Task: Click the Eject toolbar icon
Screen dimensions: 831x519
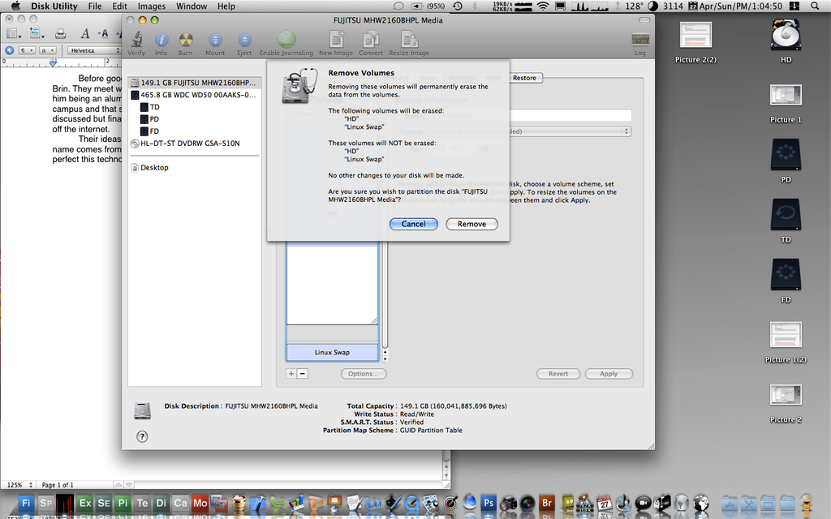Action: tap(243, 40)
